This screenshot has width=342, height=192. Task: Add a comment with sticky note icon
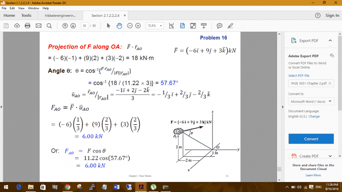click(219, 26)
